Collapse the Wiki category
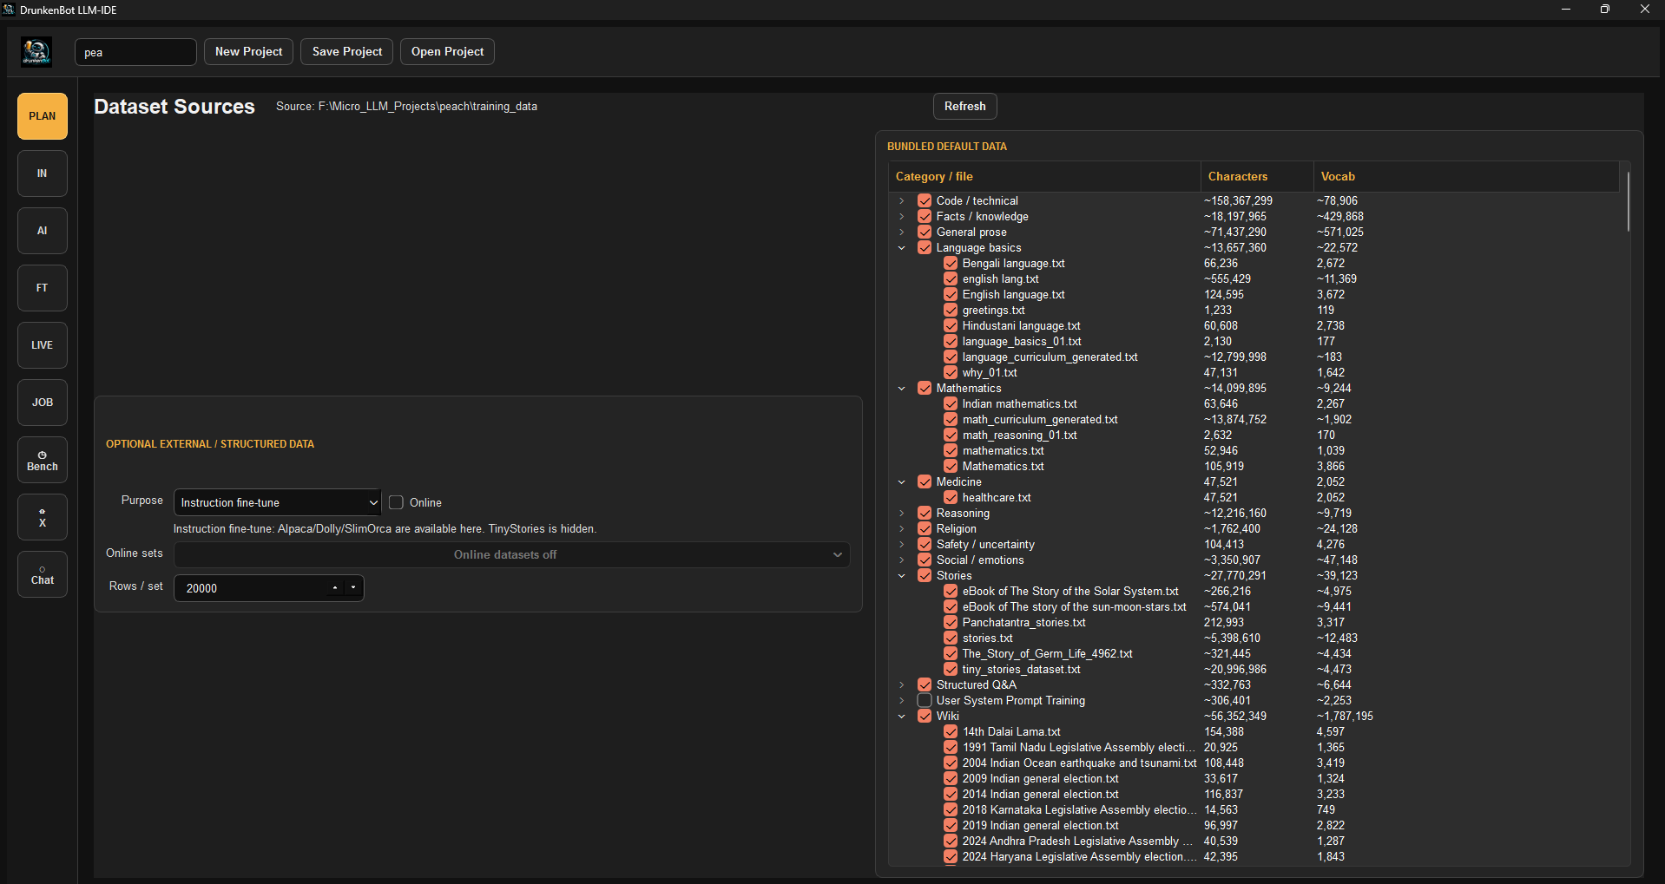Screen dimensions: 1665x884 coord(902,716)
